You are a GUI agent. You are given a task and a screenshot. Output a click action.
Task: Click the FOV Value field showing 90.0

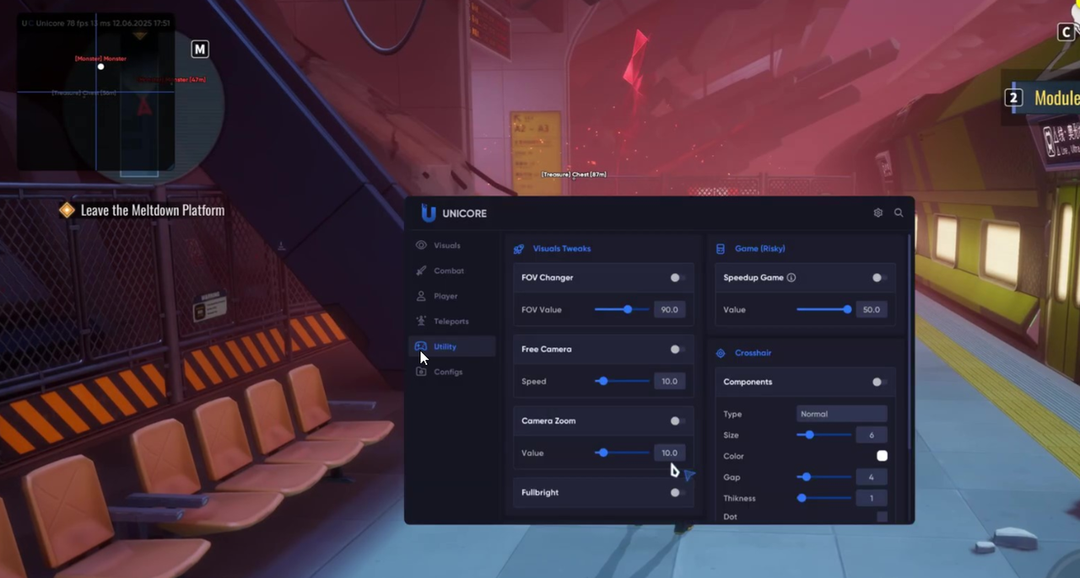670,309
